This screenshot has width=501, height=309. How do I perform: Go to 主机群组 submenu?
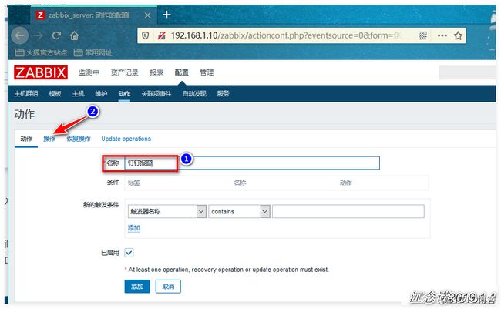pos(26,94)
